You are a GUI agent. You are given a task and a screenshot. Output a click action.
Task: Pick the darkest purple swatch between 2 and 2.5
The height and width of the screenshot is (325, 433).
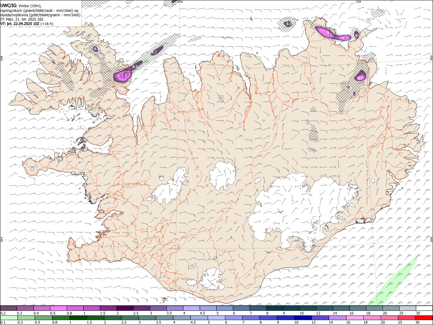pyautogui.click(x=125, y=308)
